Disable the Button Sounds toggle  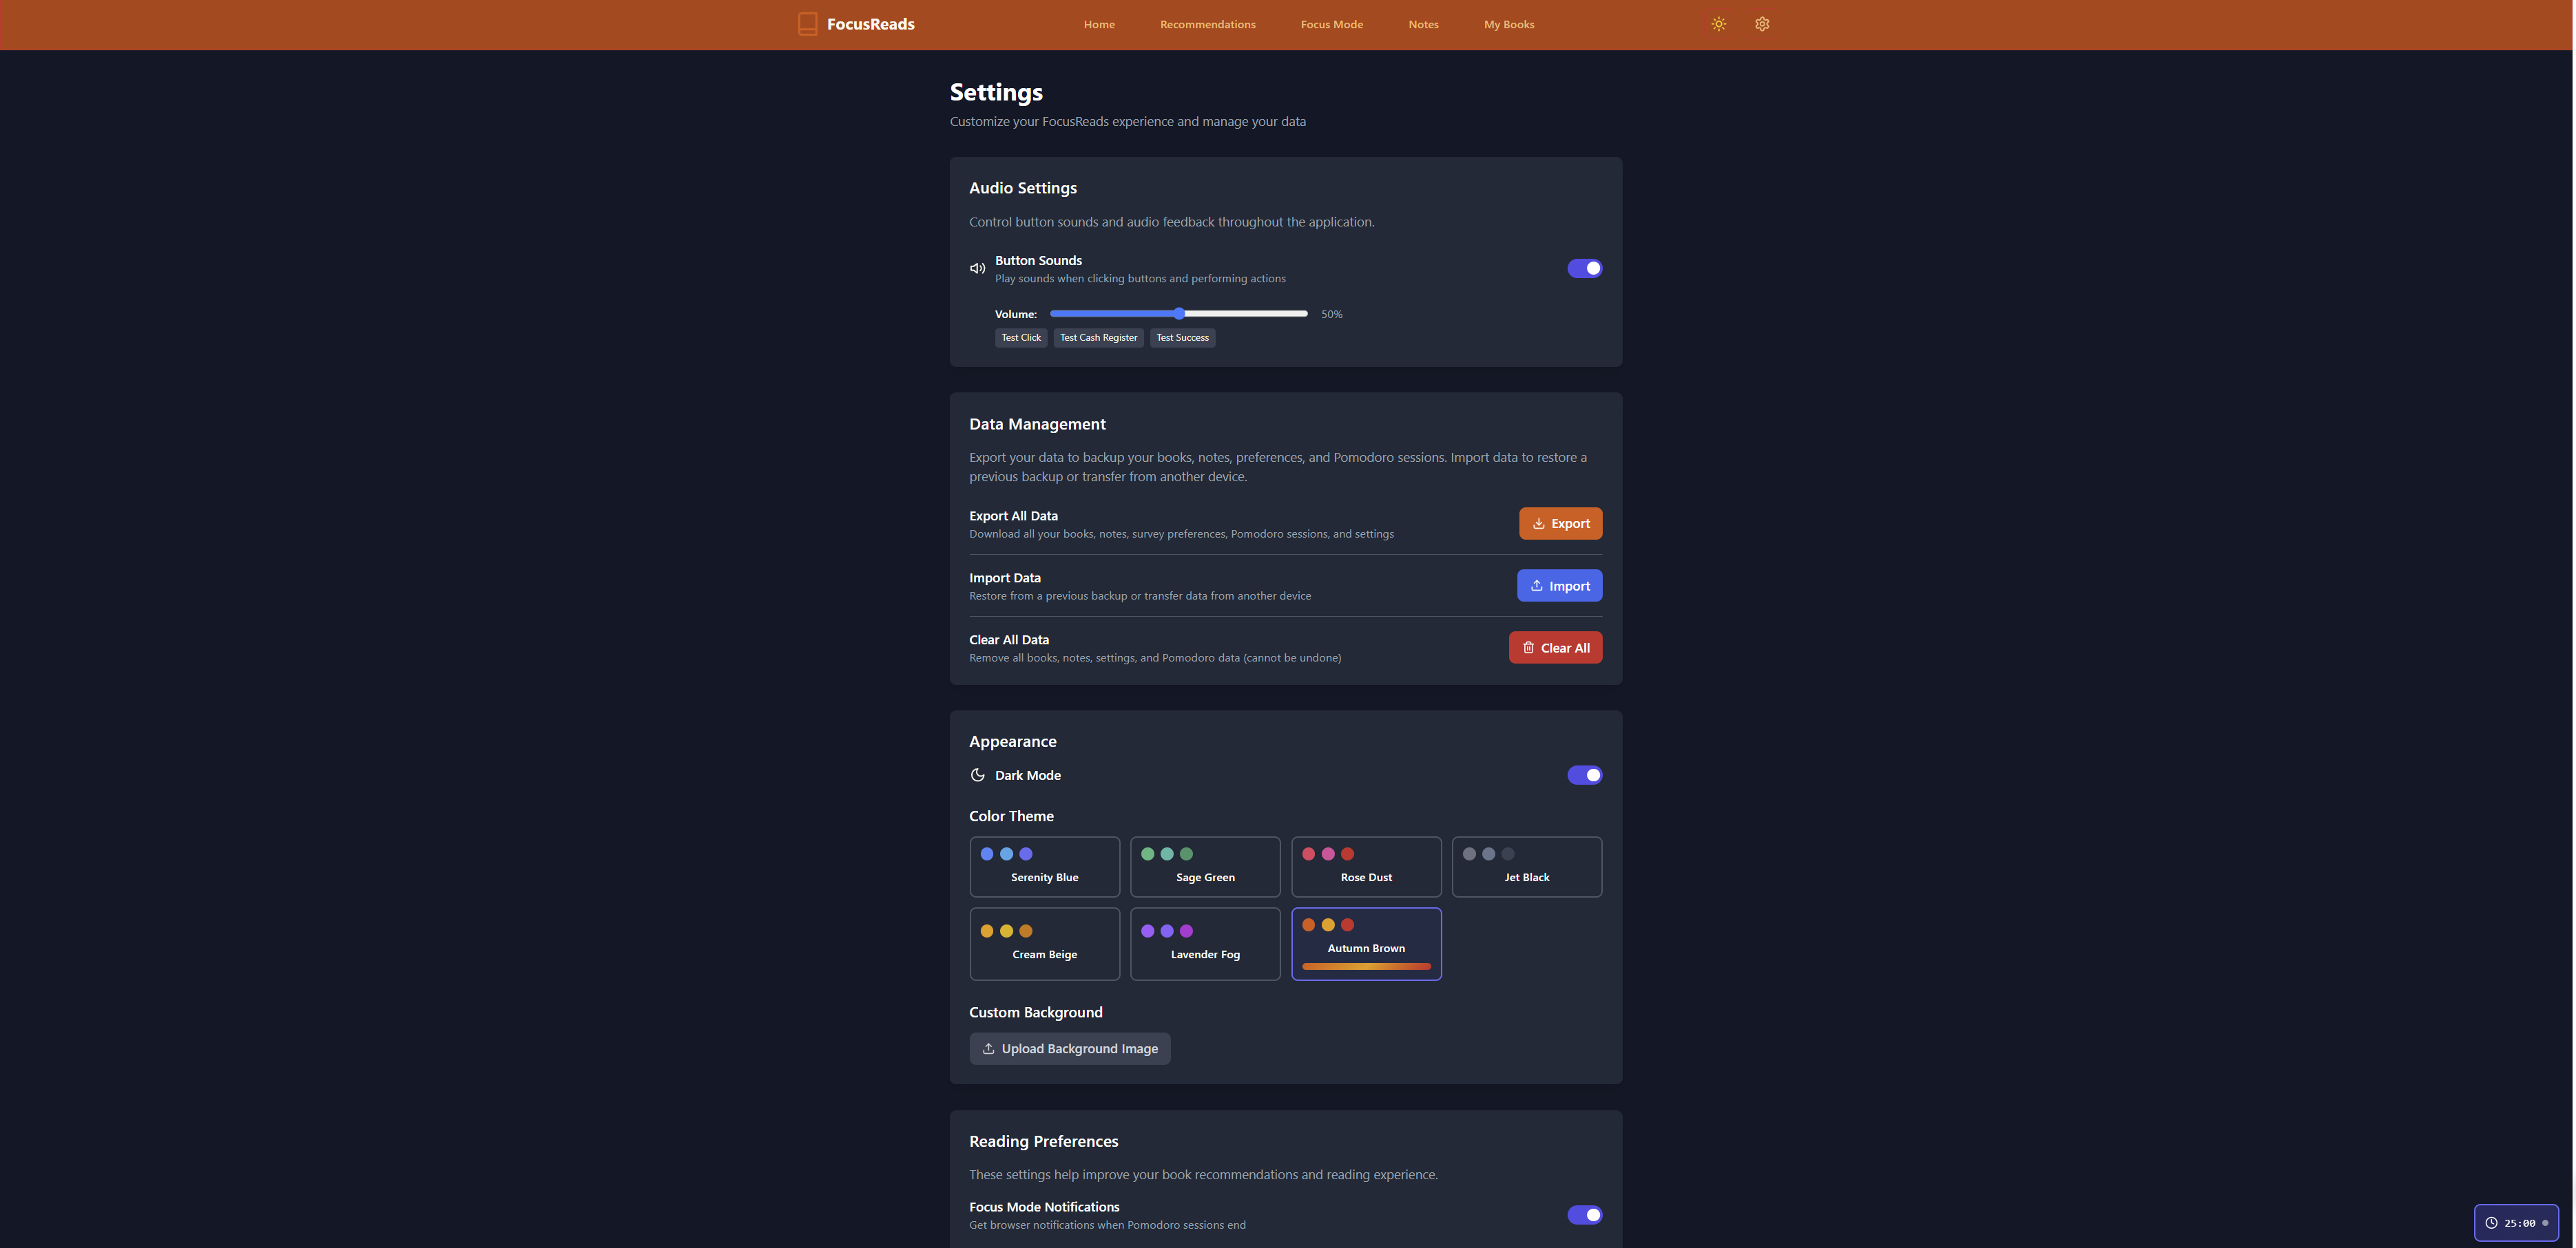pyautogui.click(x=1584, y=268)
